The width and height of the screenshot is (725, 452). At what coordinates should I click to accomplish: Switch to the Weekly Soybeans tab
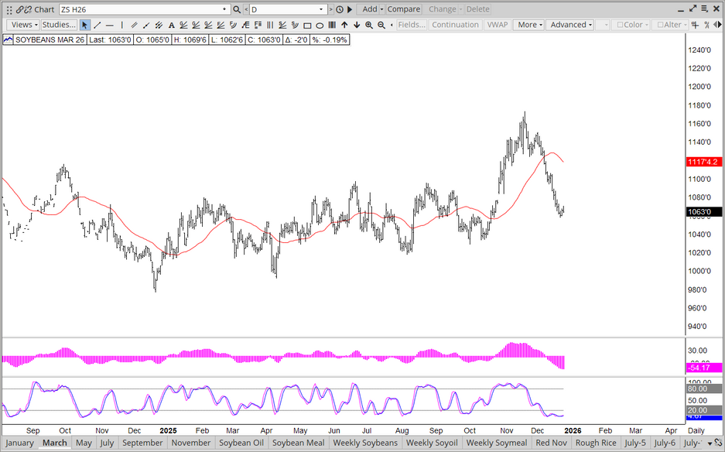[365, 443]
